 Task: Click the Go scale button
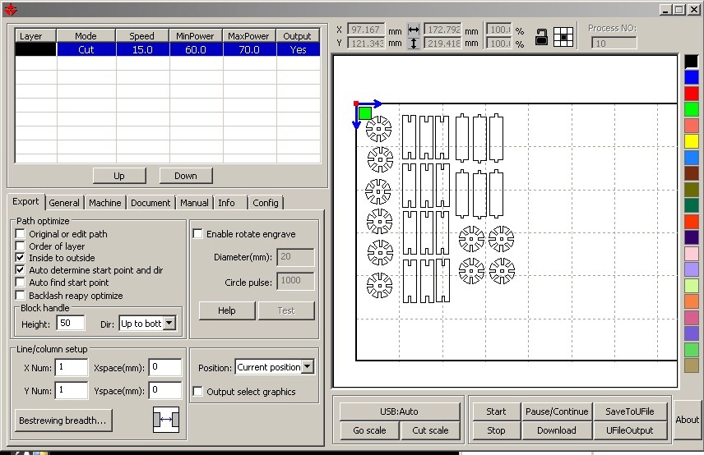click(369, 430)
